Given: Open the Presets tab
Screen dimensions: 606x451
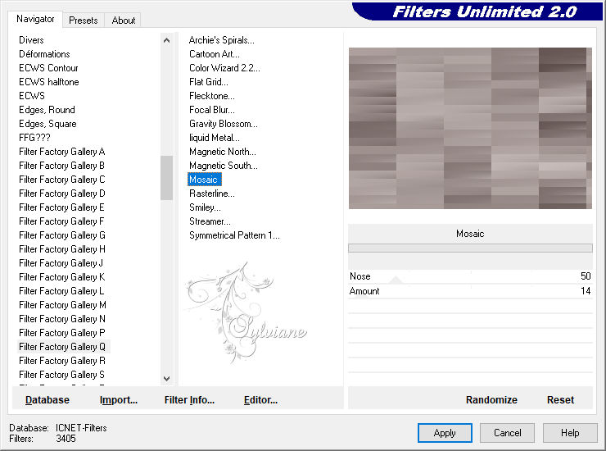Looking at the screenshot, I should [x=83, y=20].
